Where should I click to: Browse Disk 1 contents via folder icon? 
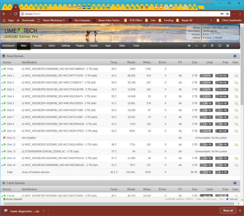[237, 76]
